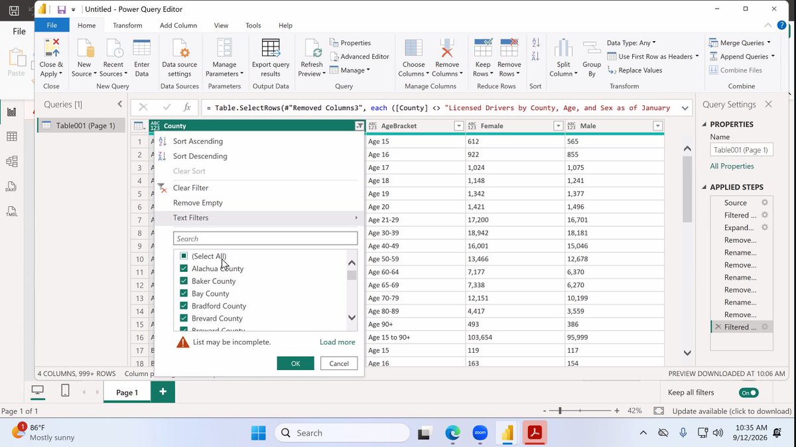This screenshot has width=796, height=447.
Task: Confirm formula with checkmark icon
Action: coord(166,107)
